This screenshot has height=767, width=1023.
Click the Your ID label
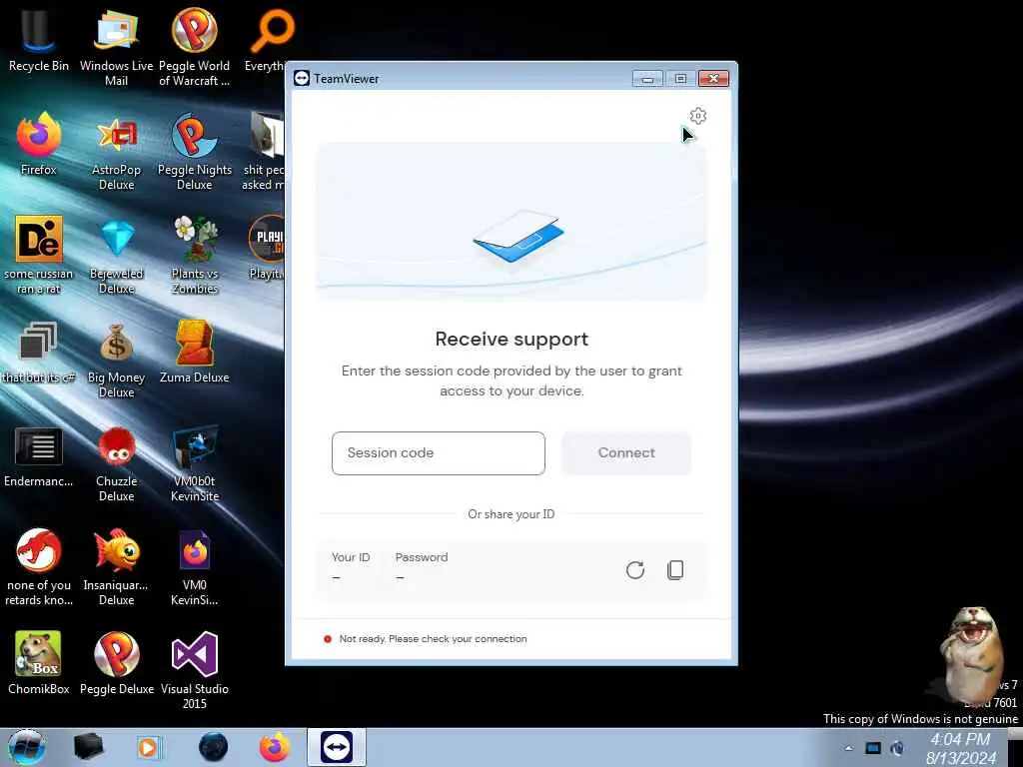tap(351, 557)
